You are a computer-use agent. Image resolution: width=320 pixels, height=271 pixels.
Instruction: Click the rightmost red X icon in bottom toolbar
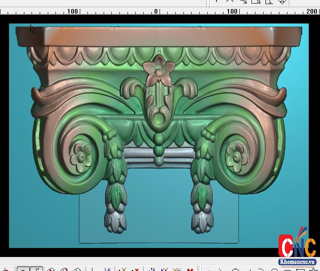[191, 270]
